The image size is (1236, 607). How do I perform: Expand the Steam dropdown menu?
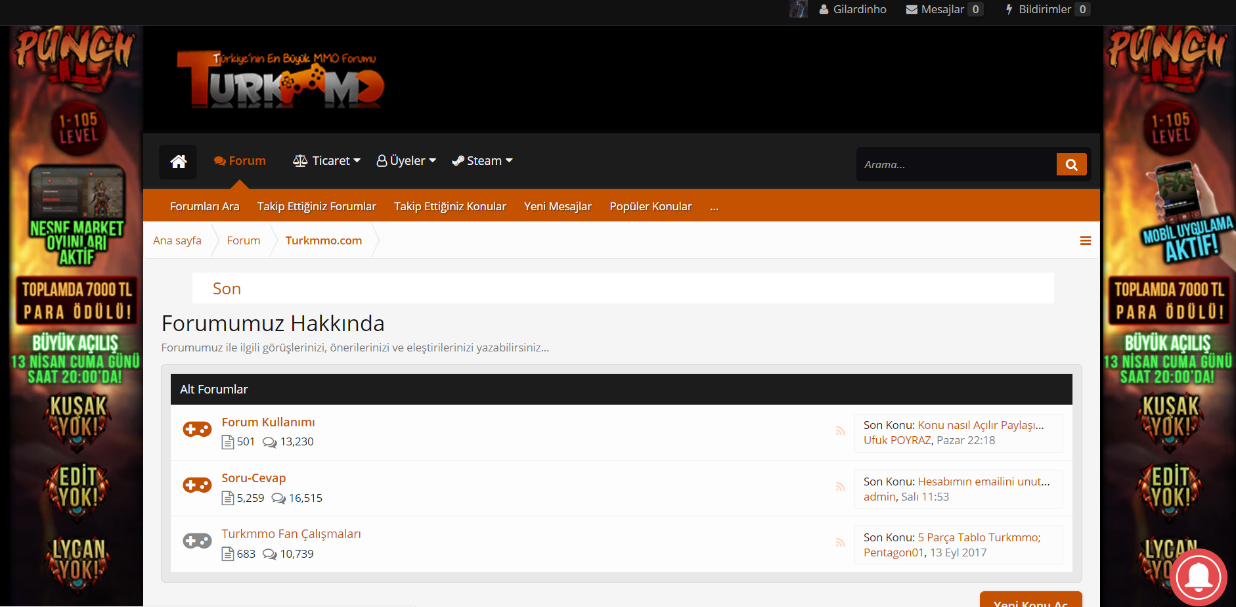click(x=483, y=161)
